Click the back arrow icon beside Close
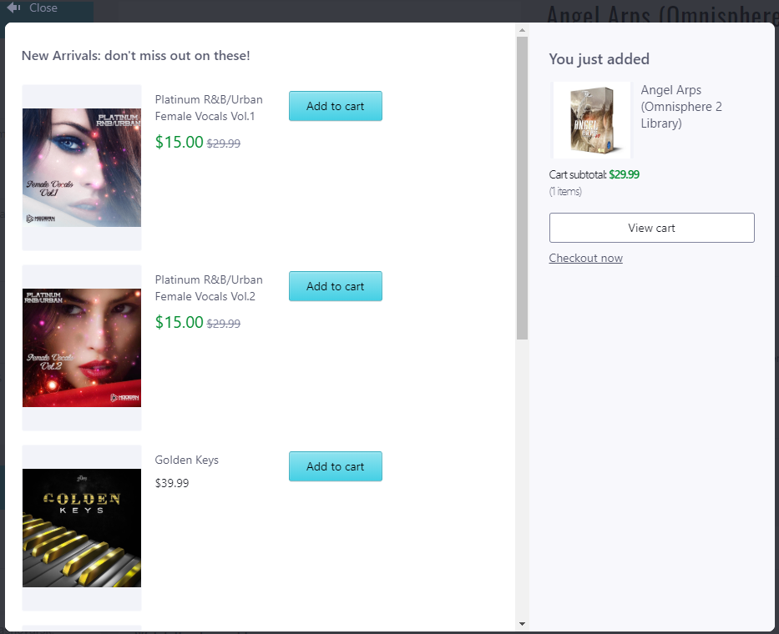The height and width of the screenshot is (634, 779). pyautogui.click(x=13, y=8)
